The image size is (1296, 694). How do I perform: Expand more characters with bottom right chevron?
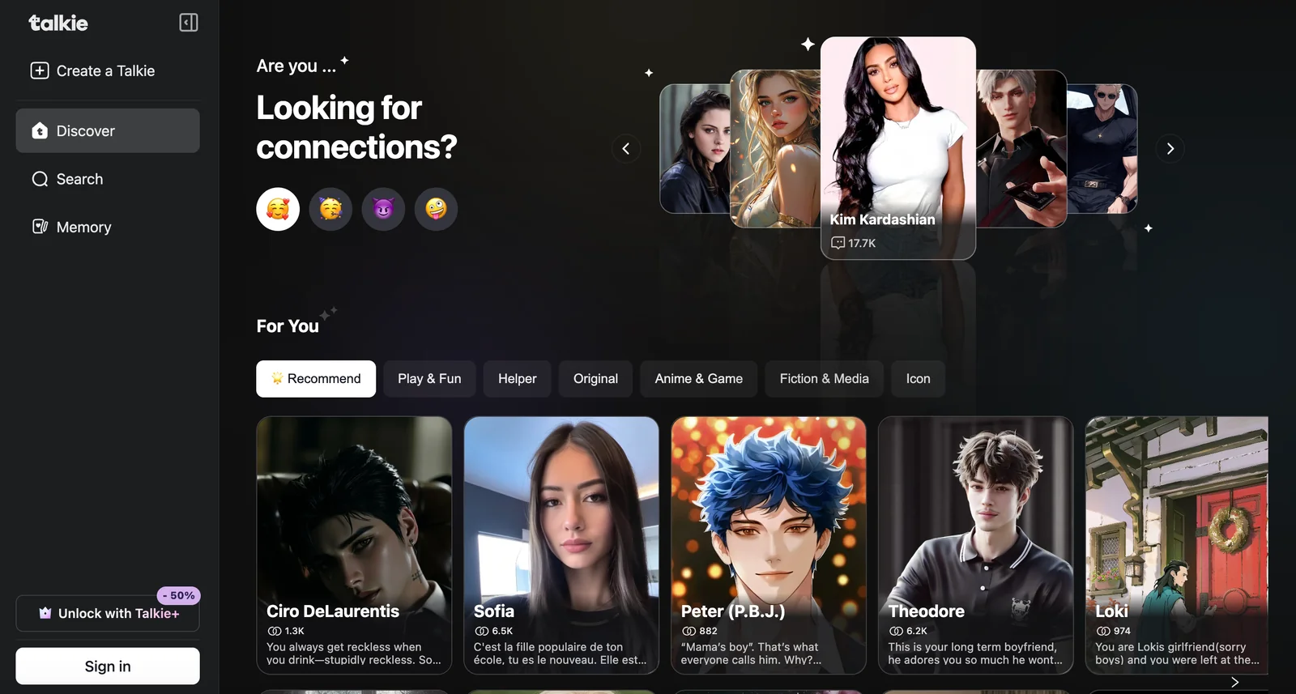[x=1234, y=683]
